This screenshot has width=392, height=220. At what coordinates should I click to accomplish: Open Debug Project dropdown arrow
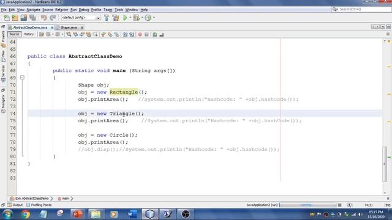pos(142,18)
